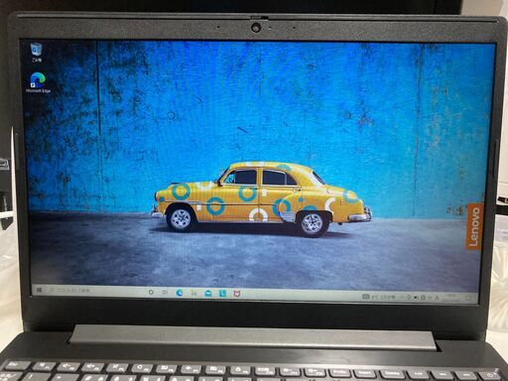Open the blue L app on taskbar
Screen dimensions: 508x381
(x=223, y=294)
